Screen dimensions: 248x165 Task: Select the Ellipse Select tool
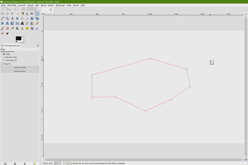7,14
